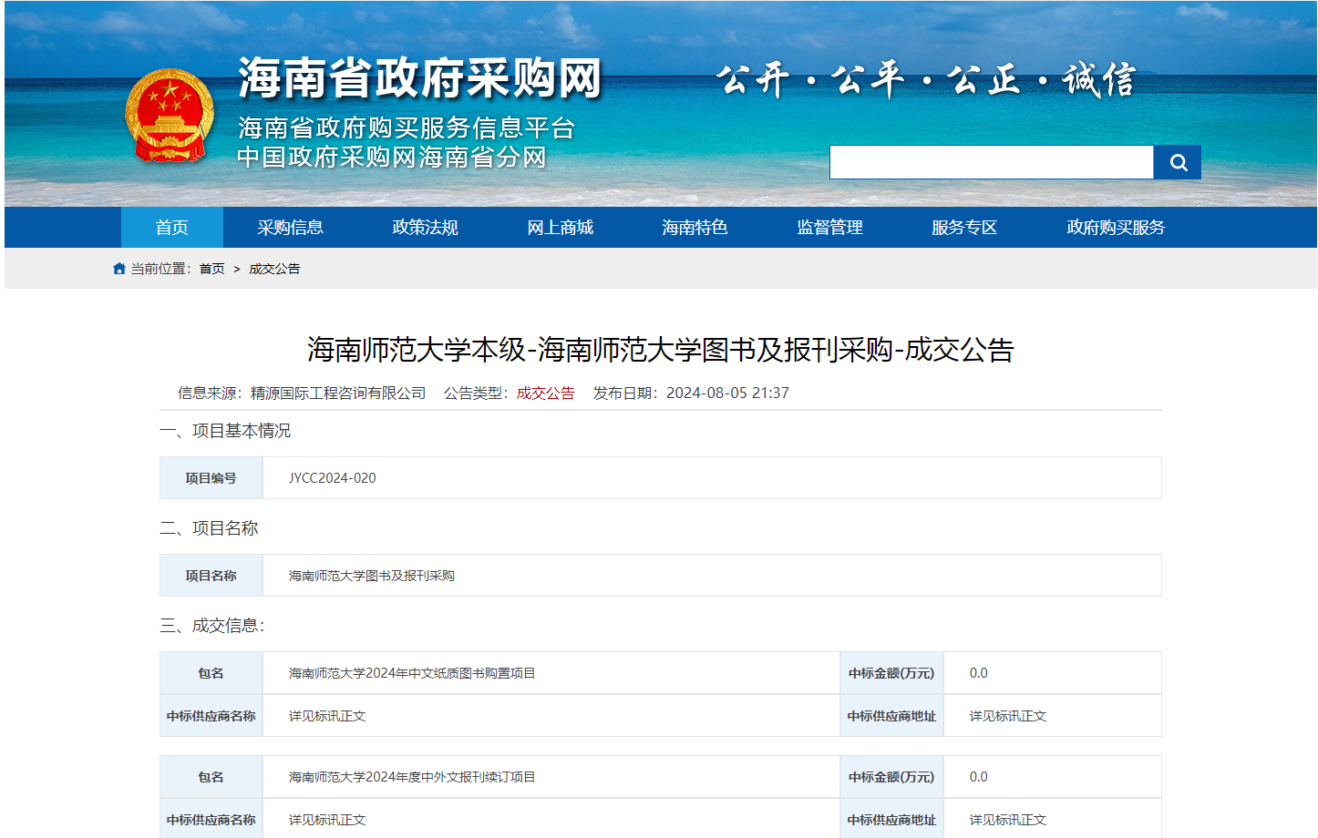Click the red 成交公告 announcement type
This screenshot has height=838, width=1318.
pyautogui.click(x=546, y=393)
